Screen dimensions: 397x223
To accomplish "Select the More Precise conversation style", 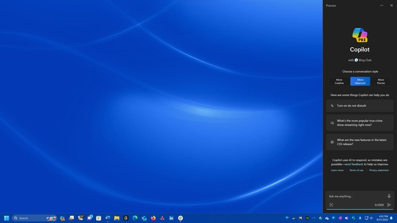I will pyautogui.click(x=381, y=81).
